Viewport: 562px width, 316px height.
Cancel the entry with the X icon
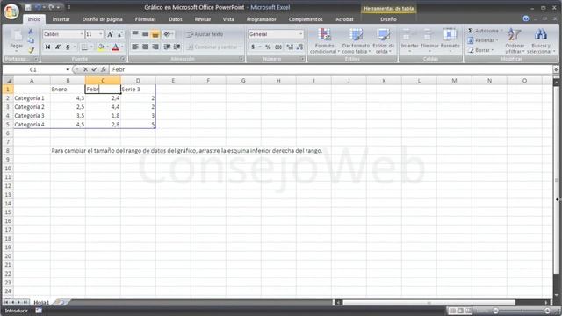click(85, 69)
